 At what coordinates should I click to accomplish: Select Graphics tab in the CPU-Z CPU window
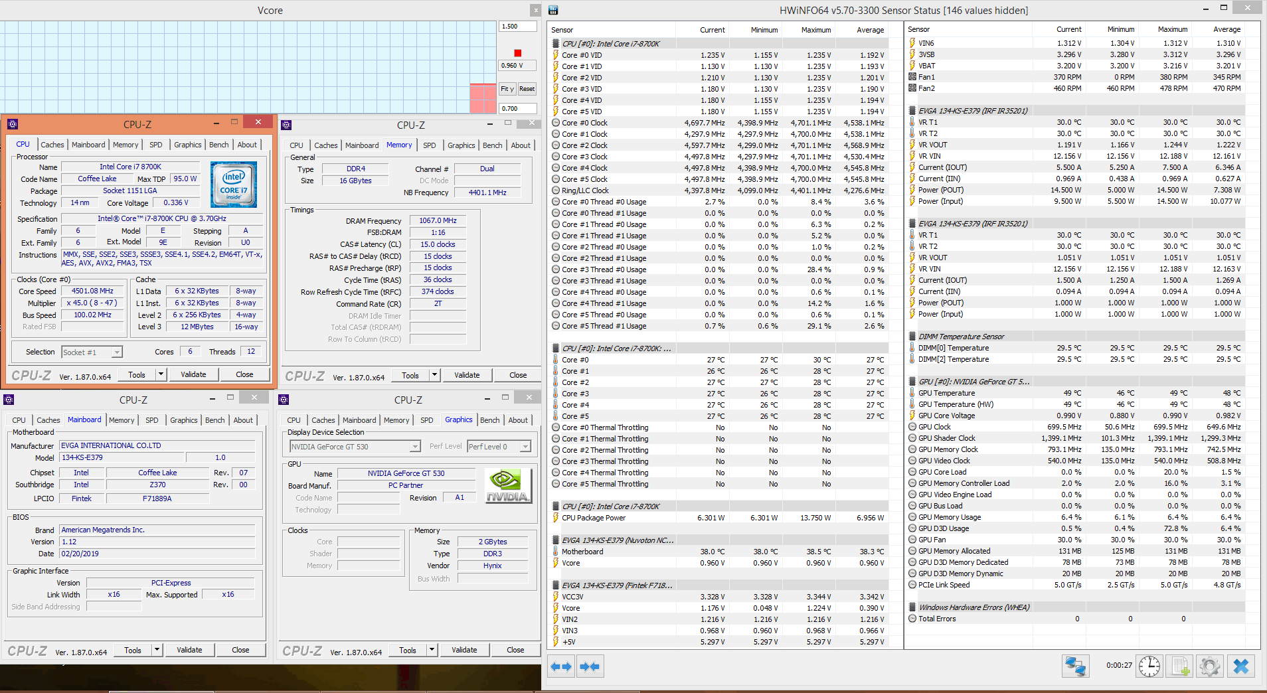(x=188, y=145)
